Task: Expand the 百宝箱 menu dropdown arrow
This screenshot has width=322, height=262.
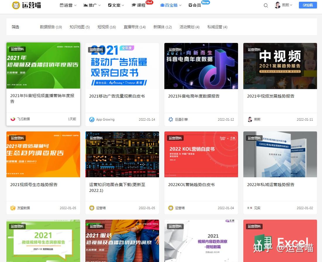Action: point(180,5)
